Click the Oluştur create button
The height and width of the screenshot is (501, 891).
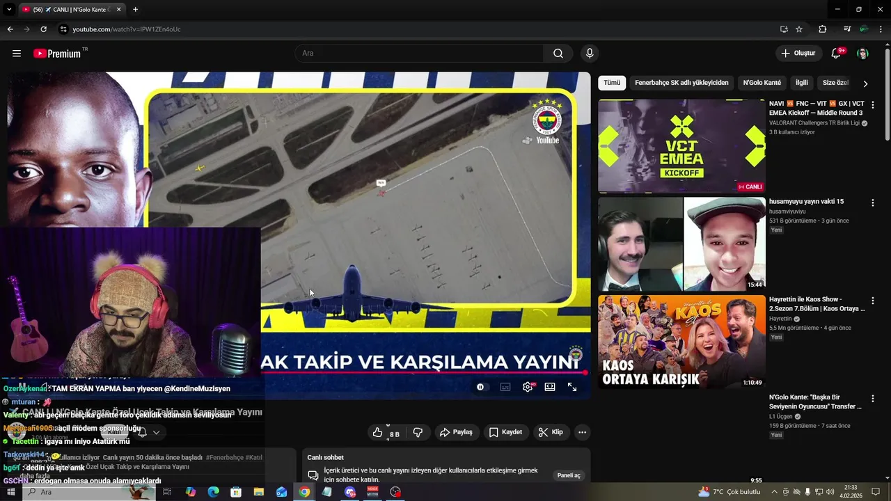pyautogui.click(x=798, y=54)
